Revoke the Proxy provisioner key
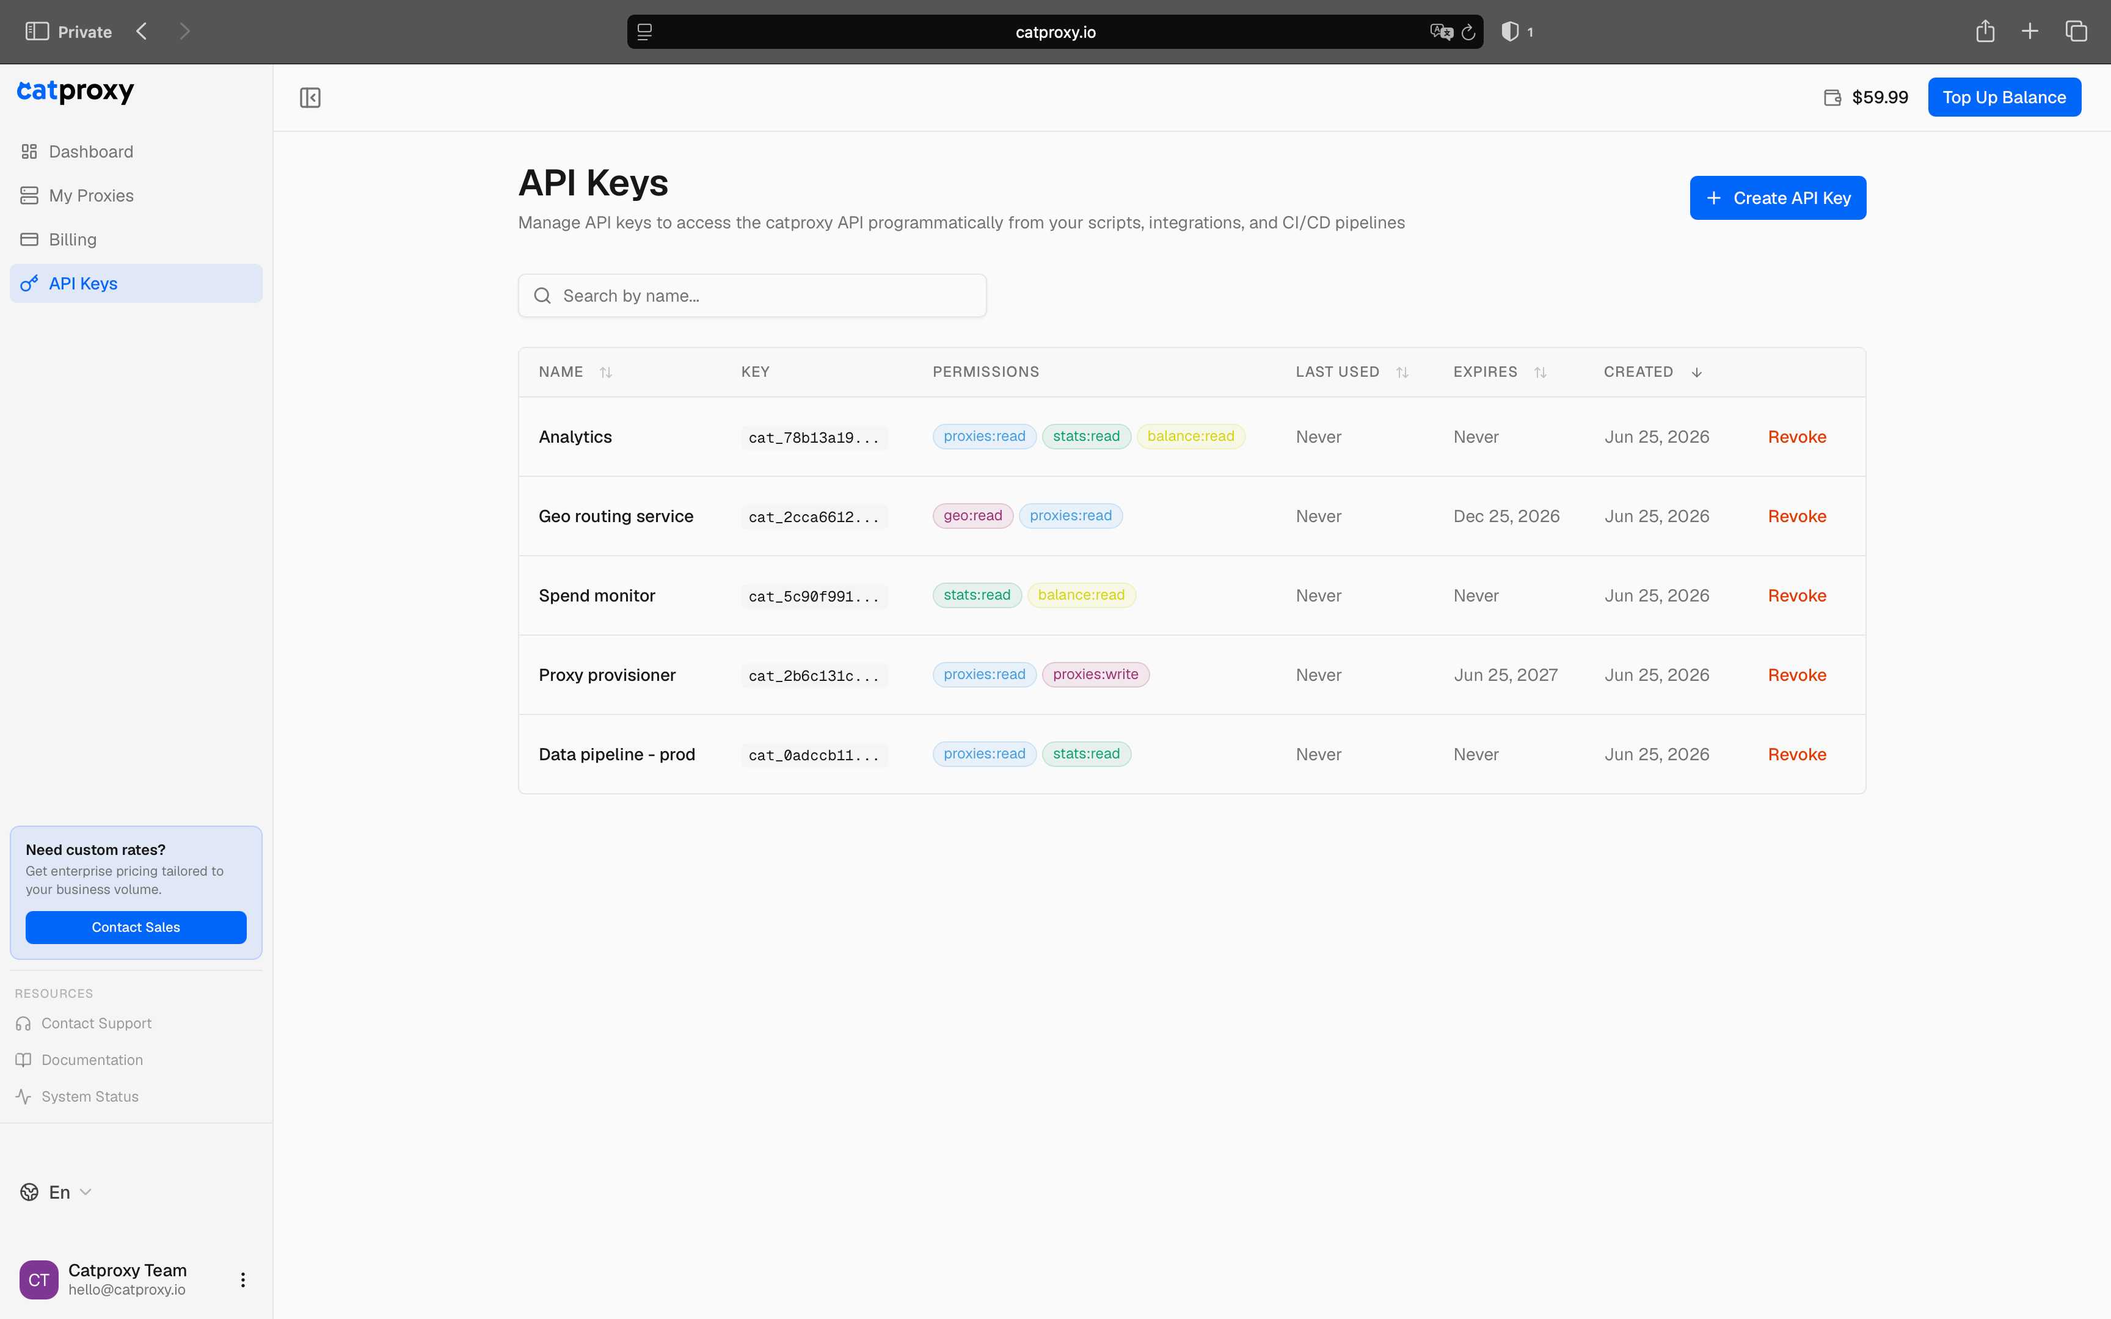2111x1319 pixels. [x=1797, y=675]
